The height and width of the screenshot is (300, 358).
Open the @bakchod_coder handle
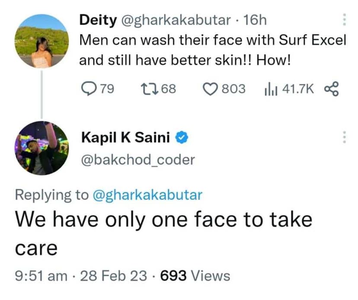137,160
